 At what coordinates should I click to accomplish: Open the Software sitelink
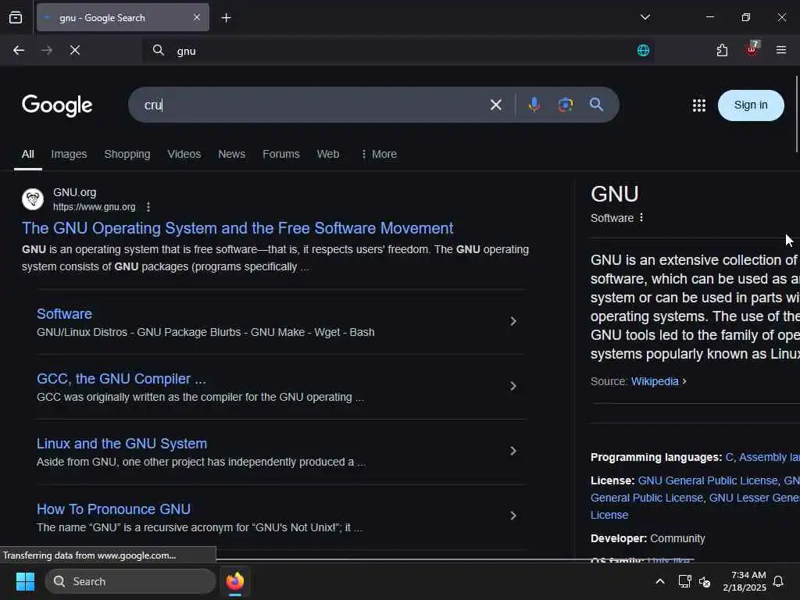pyautogui.click(x=64, y=314)
